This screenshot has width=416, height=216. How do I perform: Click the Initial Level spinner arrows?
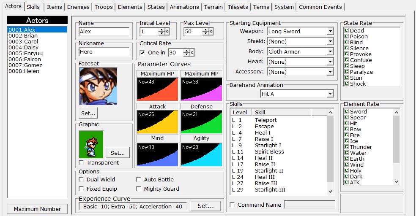click(x=161, y=32)
